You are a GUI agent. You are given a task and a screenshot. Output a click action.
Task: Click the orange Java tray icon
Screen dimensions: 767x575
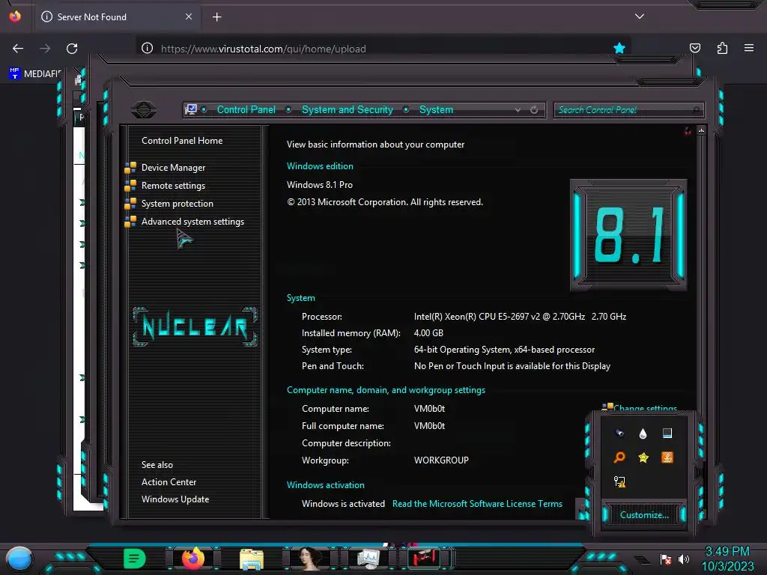(667, 457)
